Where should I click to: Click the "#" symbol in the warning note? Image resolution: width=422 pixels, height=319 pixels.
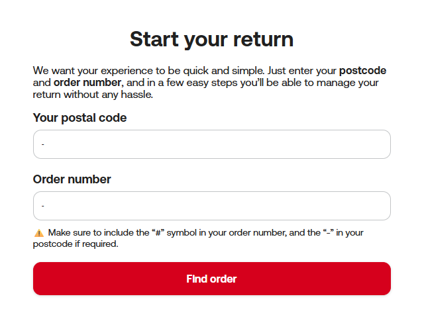click(158, 233)
